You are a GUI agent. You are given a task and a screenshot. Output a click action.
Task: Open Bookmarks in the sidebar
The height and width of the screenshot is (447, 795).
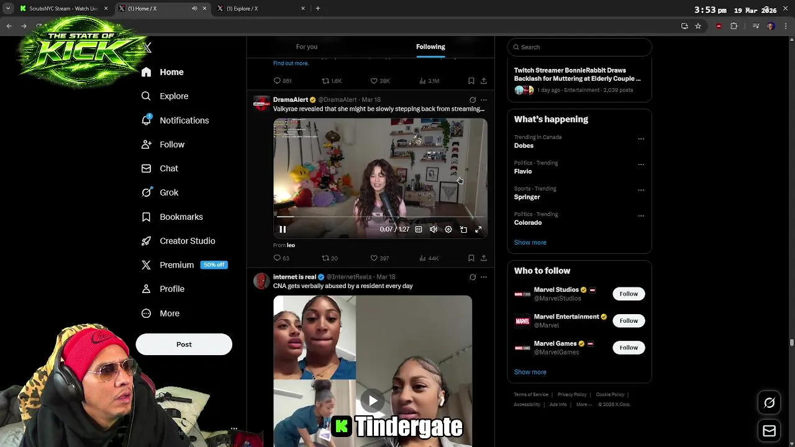[x=172, y=217]
